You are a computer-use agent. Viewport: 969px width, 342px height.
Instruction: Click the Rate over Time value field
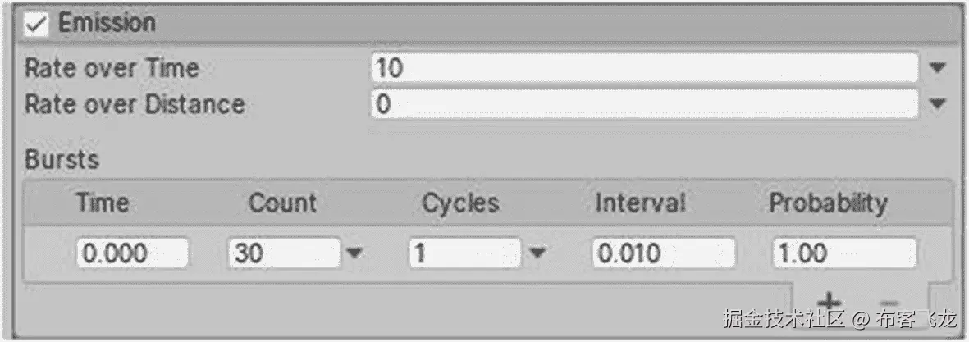[x=644, y=68]
